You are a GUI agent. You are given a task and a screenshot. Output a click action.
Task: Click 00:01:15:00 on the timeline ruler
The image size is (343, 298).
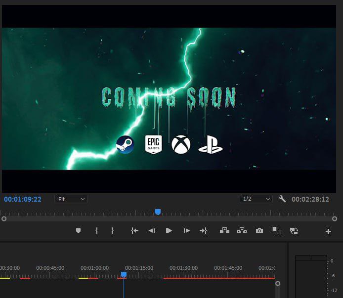pos(139,268)
